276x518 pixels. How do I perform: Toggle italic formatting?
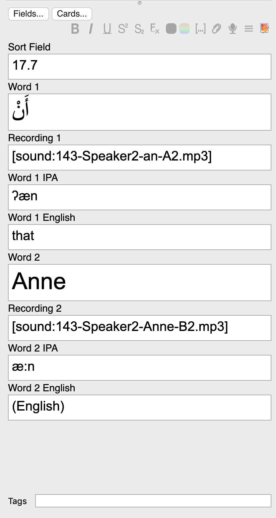point(91,29)
